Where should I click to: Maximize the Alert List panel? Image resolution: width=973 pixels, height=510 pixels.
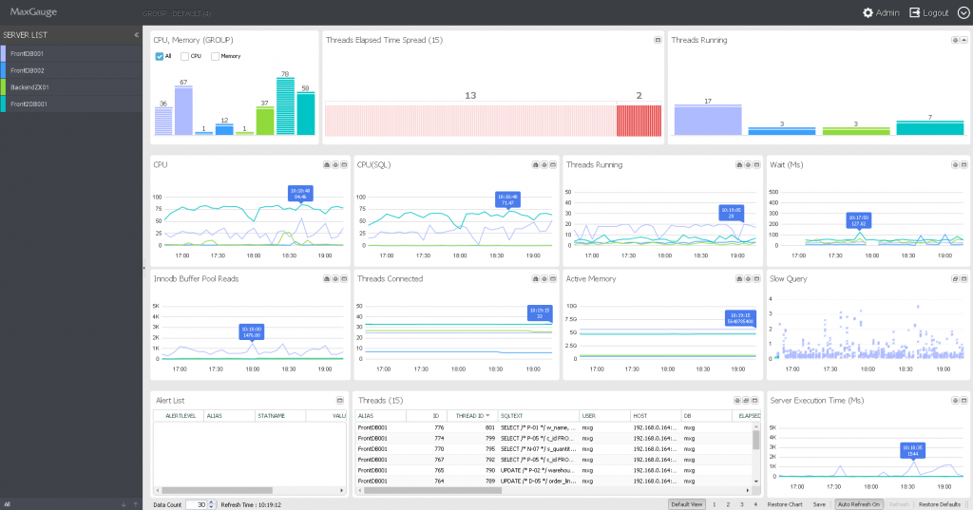pyautogui.click(x=340, y=401)
